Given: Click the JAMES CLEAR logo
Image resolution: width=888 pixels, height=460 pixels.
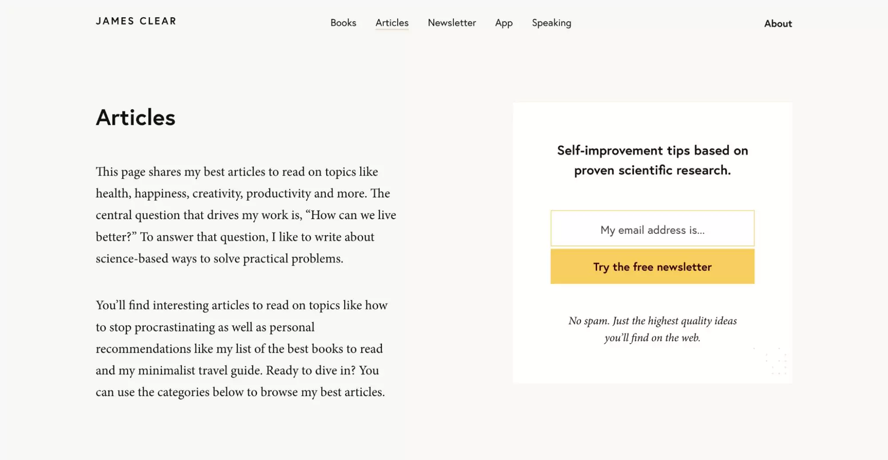Looking at the screenshot, I should [x=136, y=20].
